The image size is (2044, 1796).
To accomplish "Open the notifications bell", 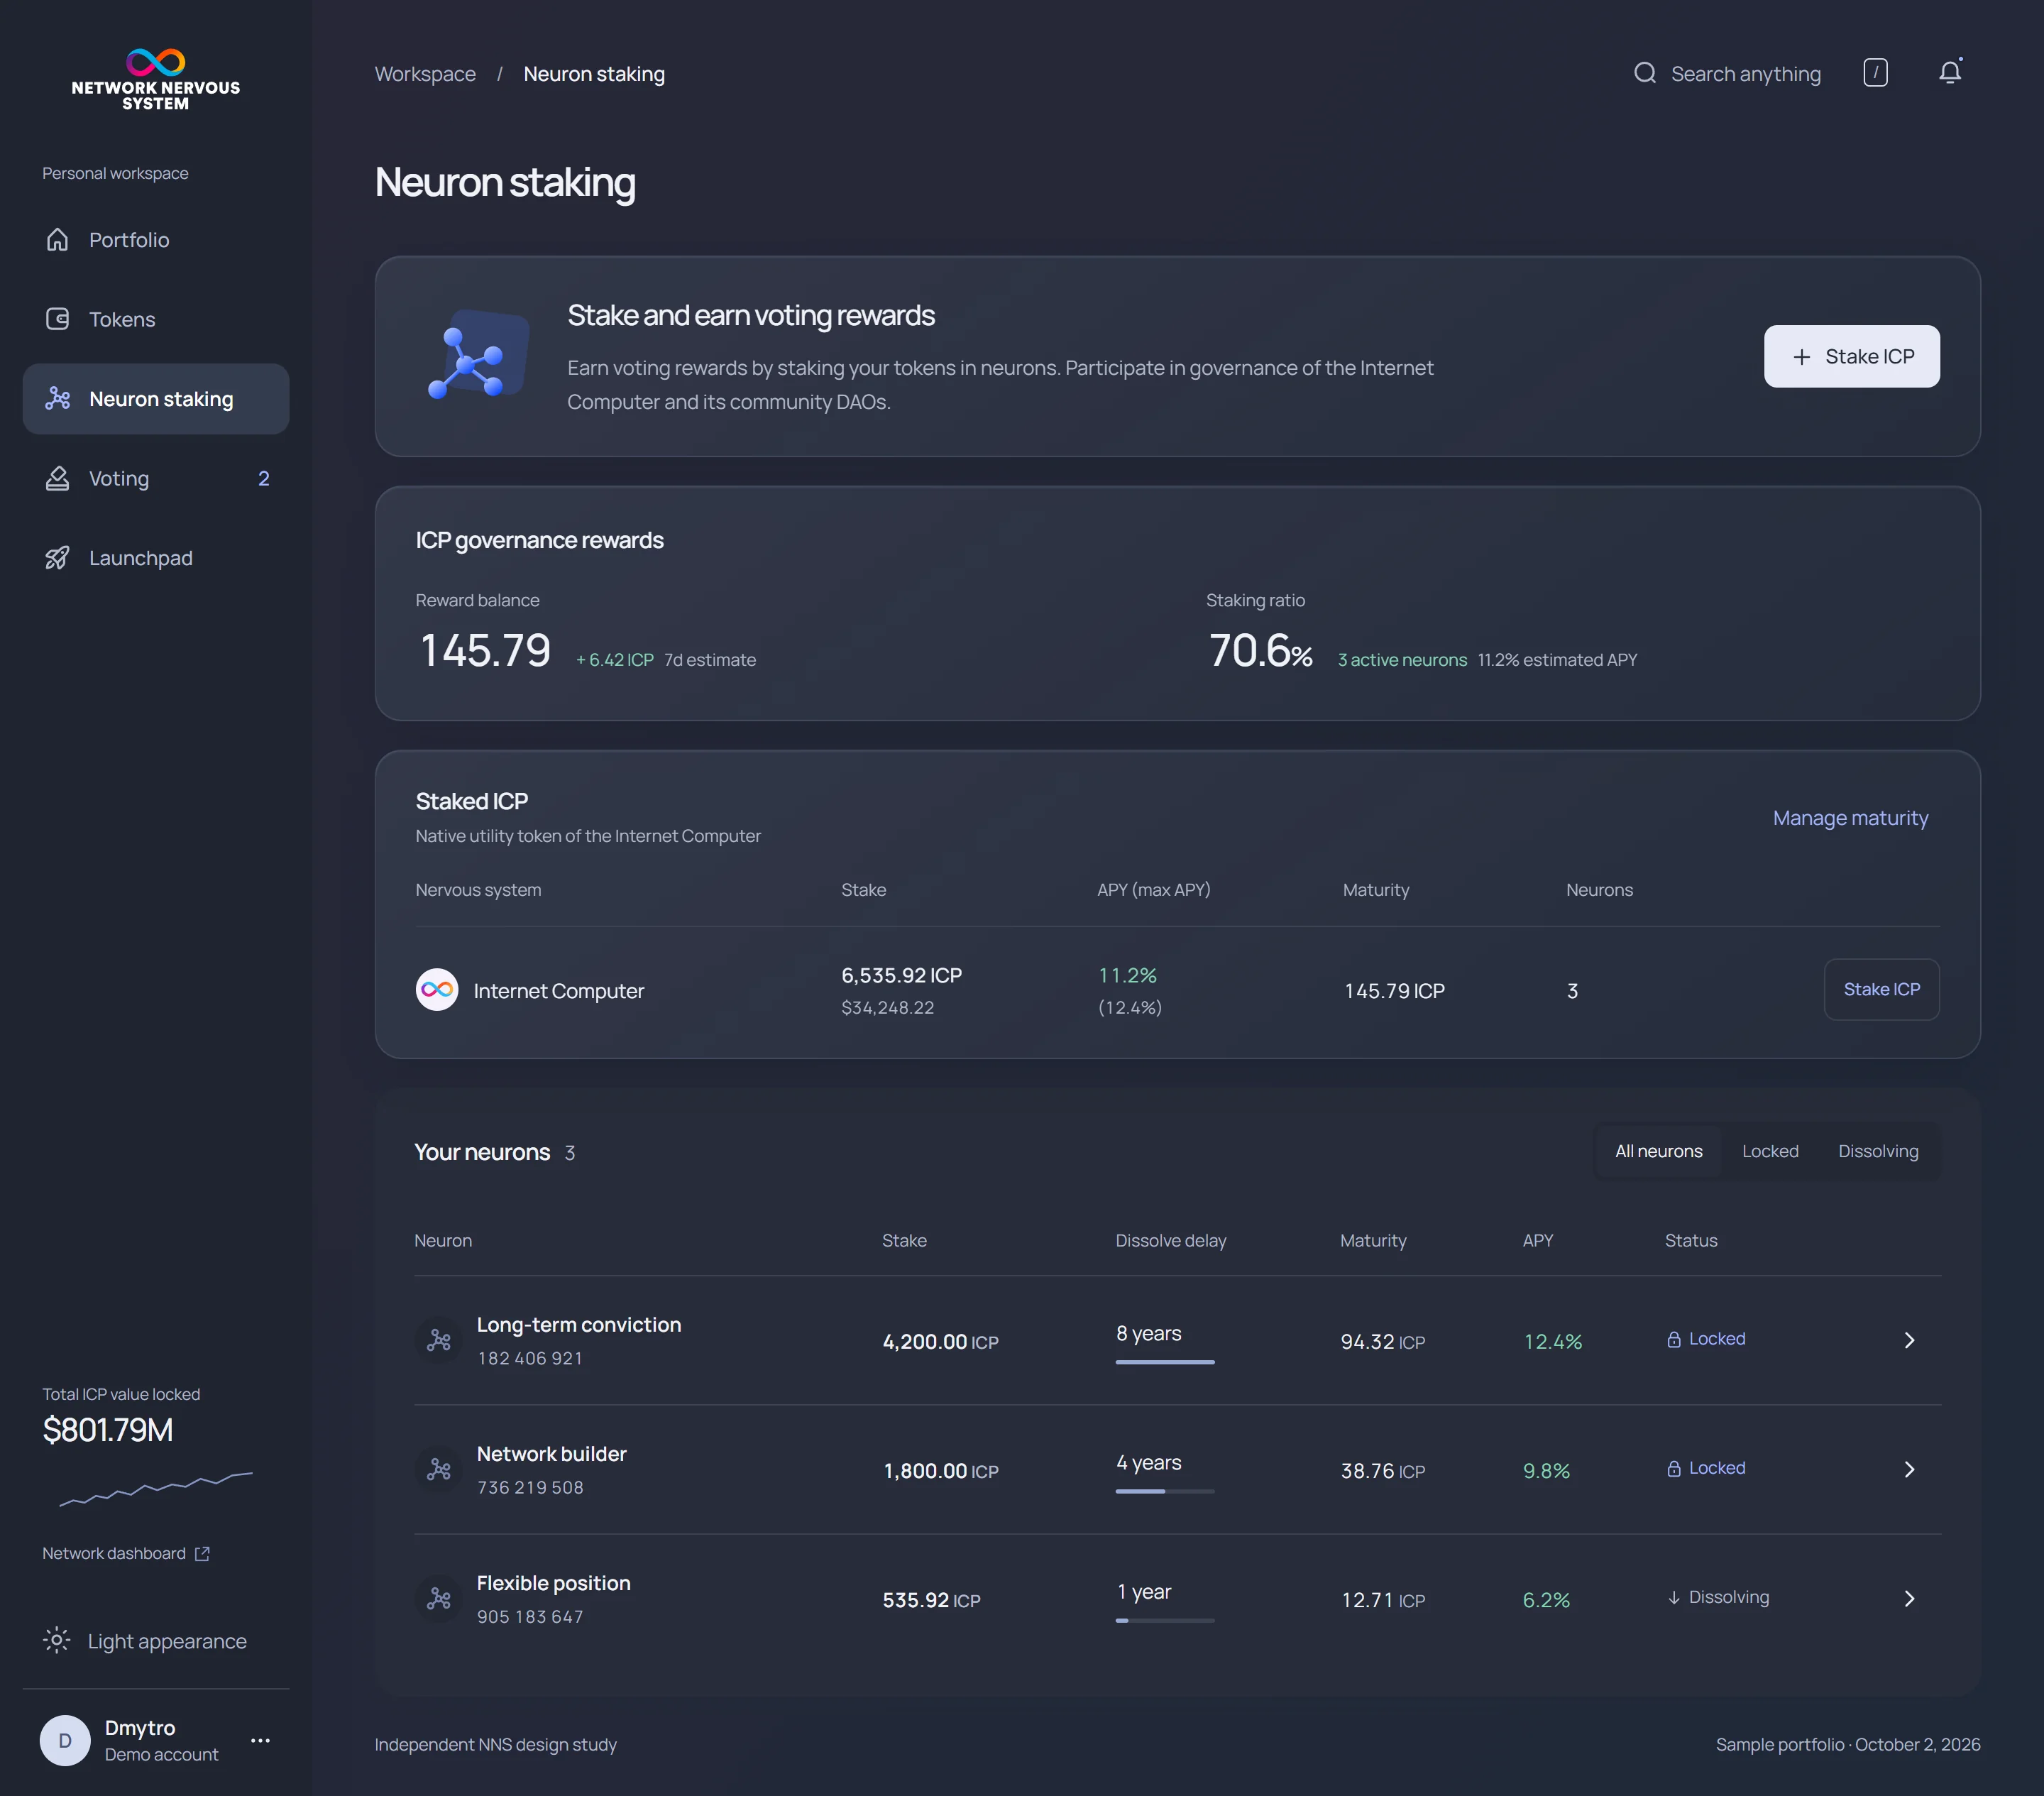I will pyautogui.click(x=1950, y=72).
